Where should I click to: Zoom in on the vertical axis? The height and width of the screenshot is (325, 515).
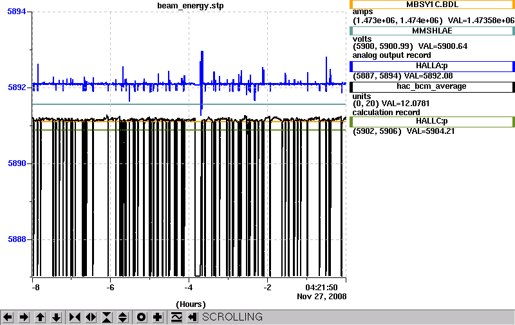coord(107,317)
